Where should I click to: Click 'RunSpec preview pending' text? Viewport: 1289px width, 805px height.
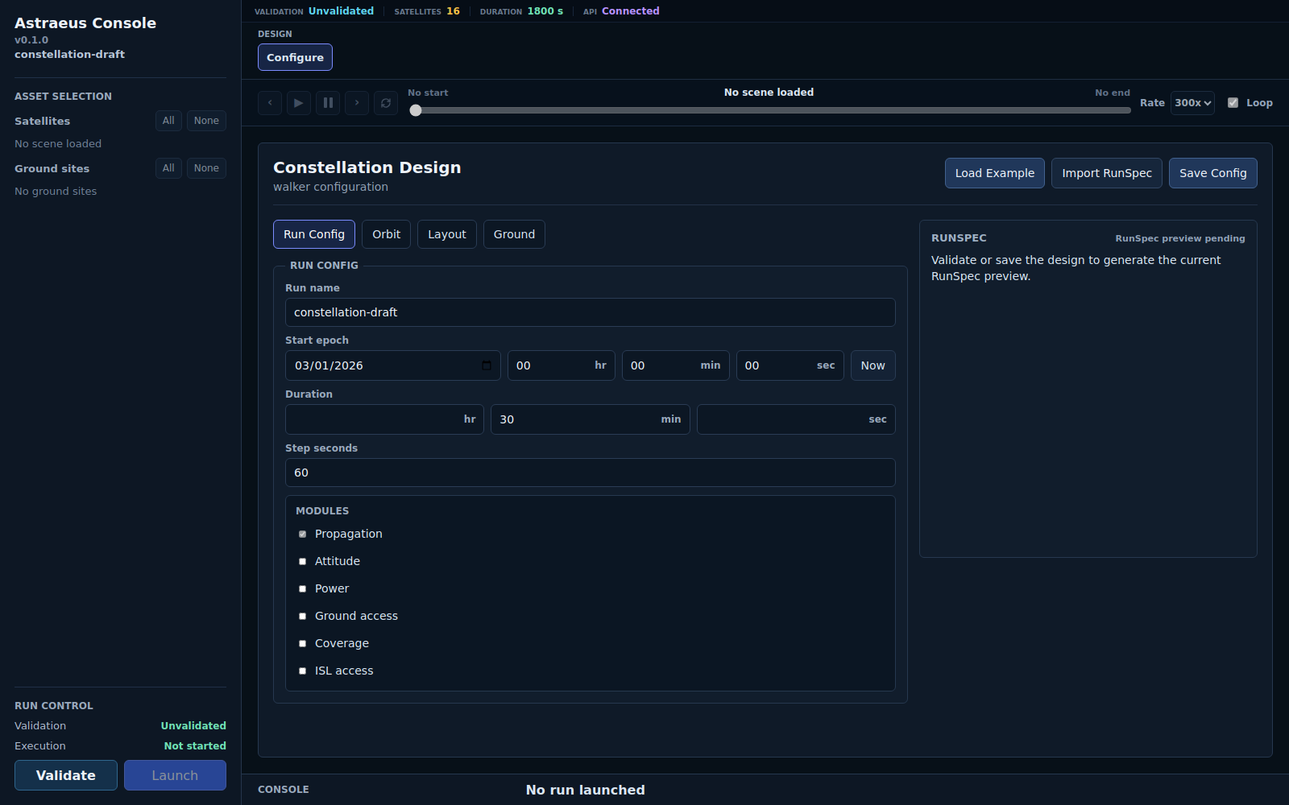click(1180, 238)
